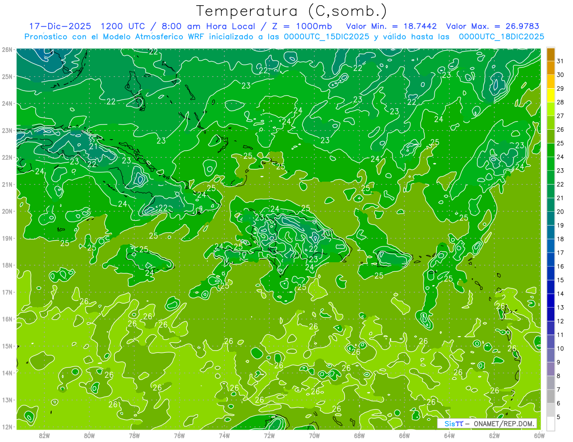This screenshot has width=573, height=442.
Task: Click 'Valor Min. = 18.7442' value
Action: click(x=393, y=26)
